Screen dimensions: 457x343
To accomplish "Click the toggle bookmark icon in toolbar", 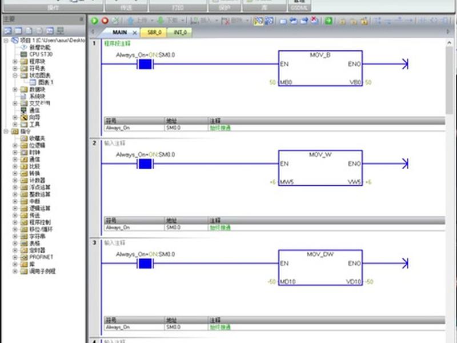I will (x=283, y=21).
